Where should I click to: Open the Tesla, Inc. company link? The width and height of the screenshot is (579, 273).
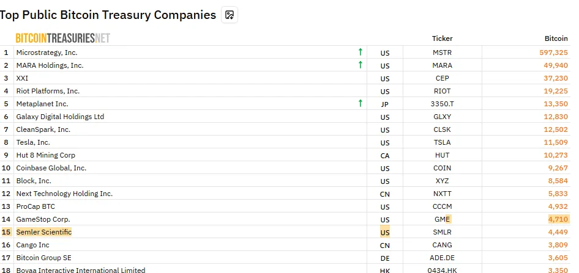[x=33, y=142]
